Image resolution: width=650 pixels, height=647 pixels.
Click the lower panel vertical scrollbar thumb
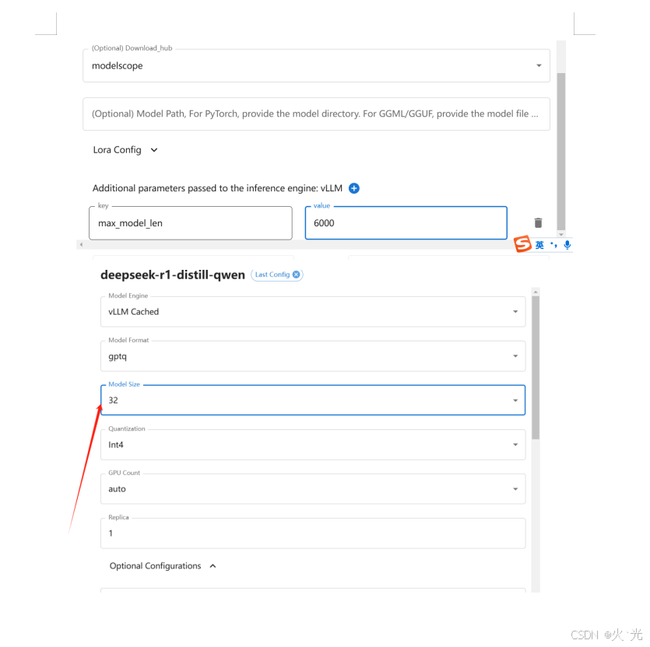(x=536, y=368)
